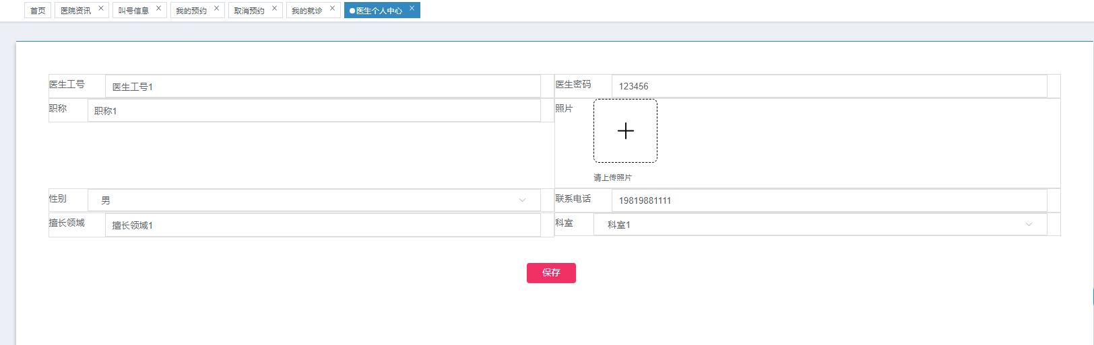Viewport: 1094px width, 345px height.
Task: Click the plus icon to upload photo
Action: pyautogui.click(x=625, y=130)
